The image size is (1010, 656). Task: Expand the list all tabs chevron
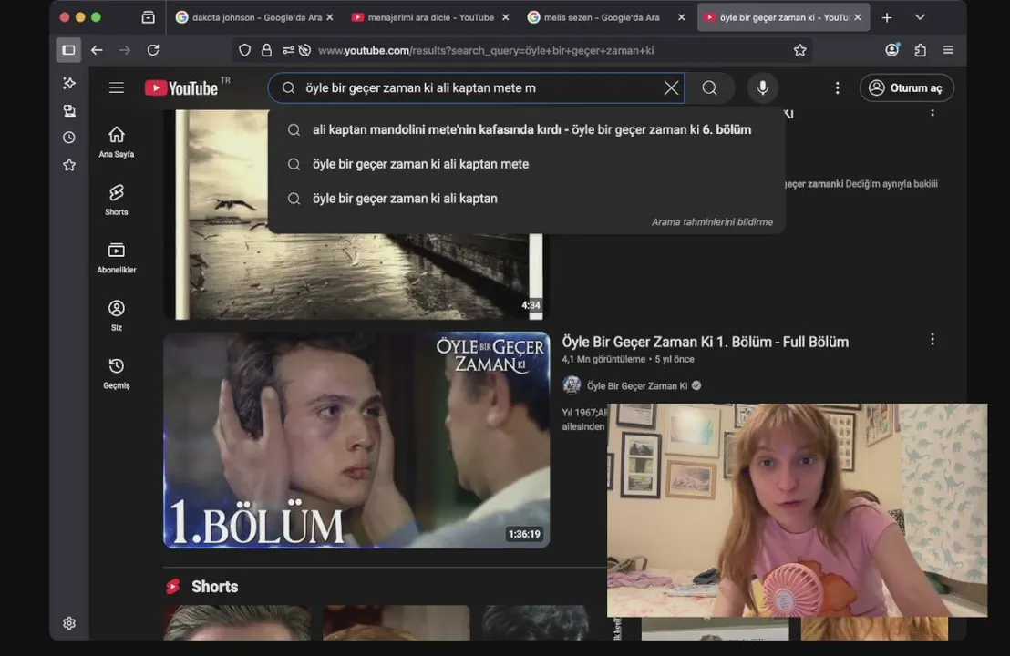click(920, 17)
